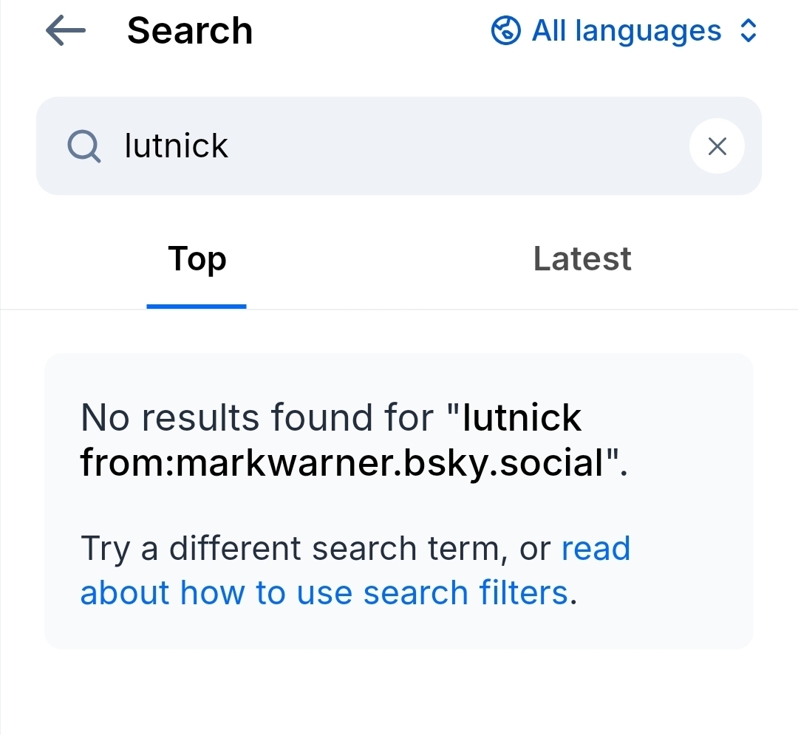798x735 pixels.
Task: Select the Top results tab
Action: click(x=197, y=259)
